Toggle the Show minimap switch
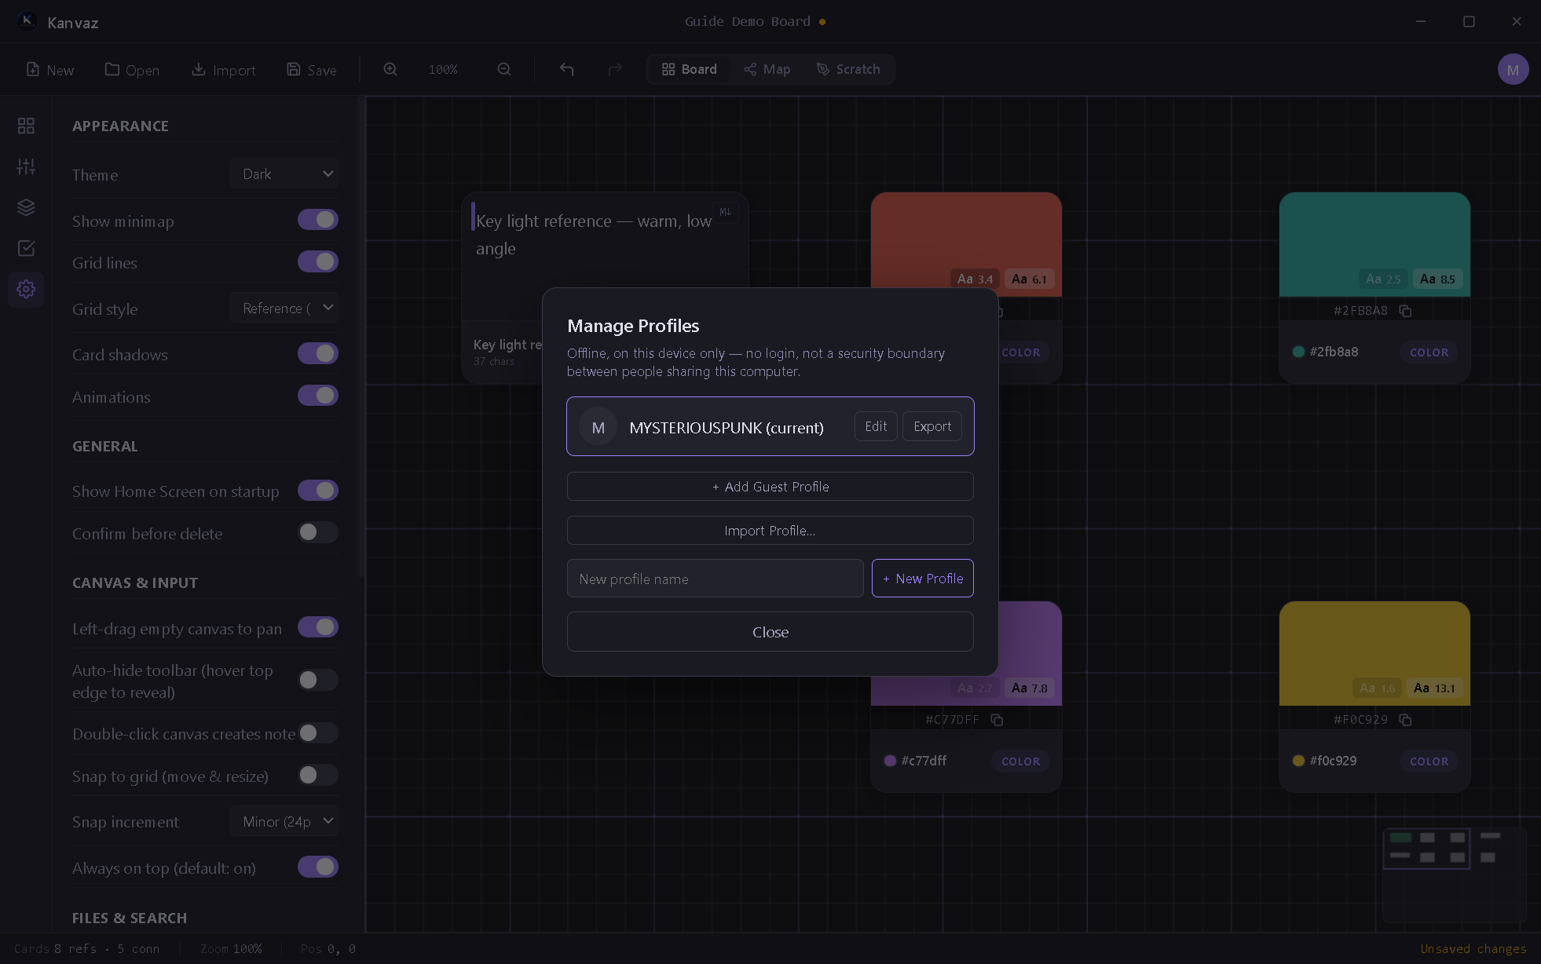This screenshot has height=964, width=1541. [318, 220]
